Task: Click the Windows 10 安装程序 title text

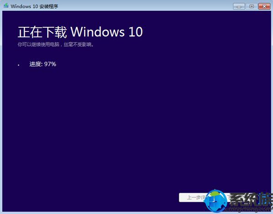Action: pyautogui.click(x=34, y=6)
